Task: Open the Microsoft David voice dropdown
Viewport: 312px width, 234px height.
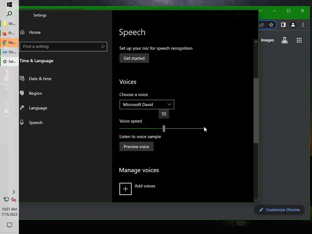Action: [x=147, y=105]
